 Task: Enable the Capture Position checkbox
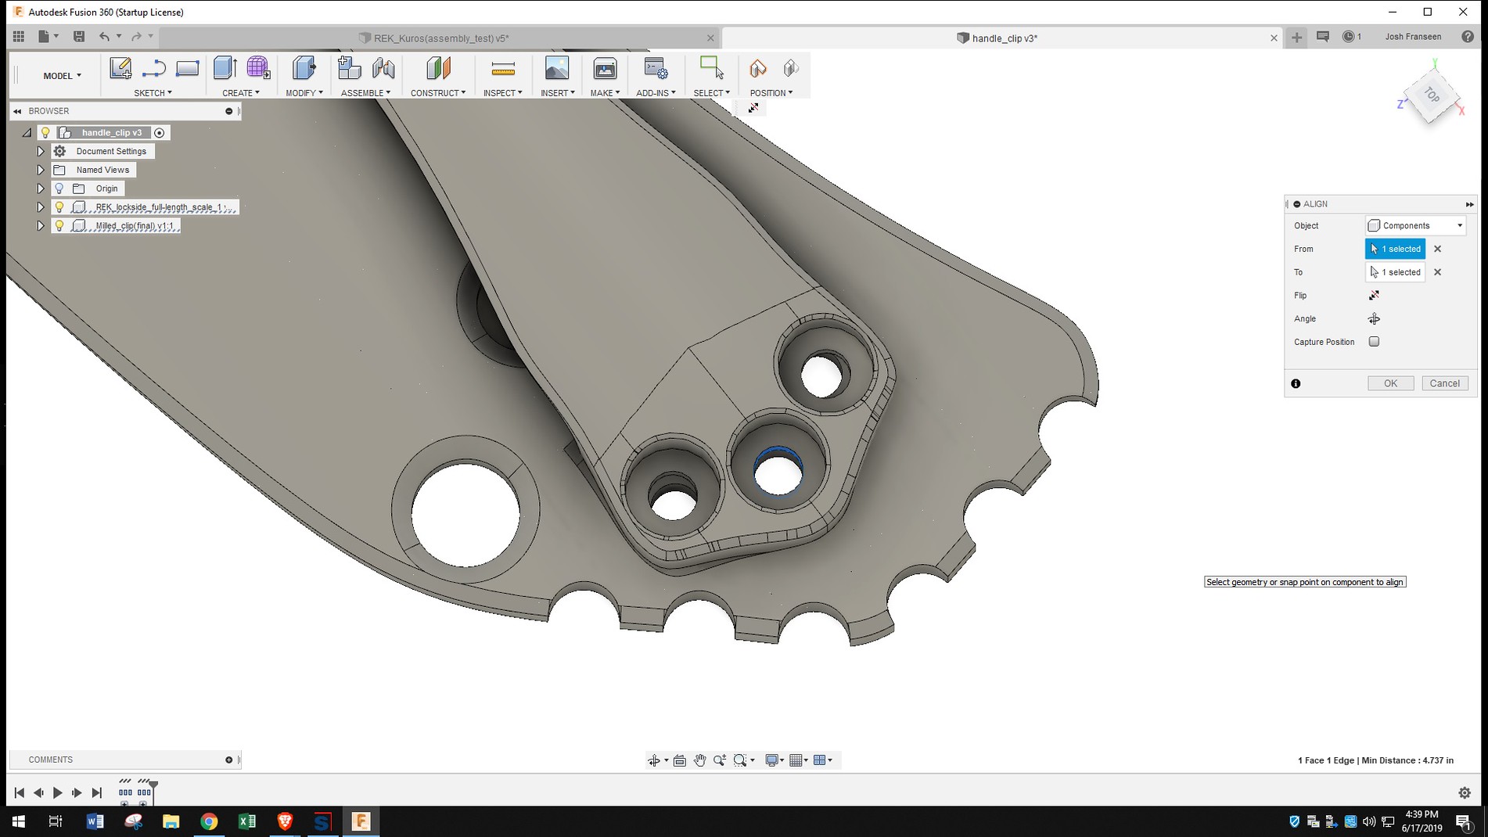coord(1374,342)
